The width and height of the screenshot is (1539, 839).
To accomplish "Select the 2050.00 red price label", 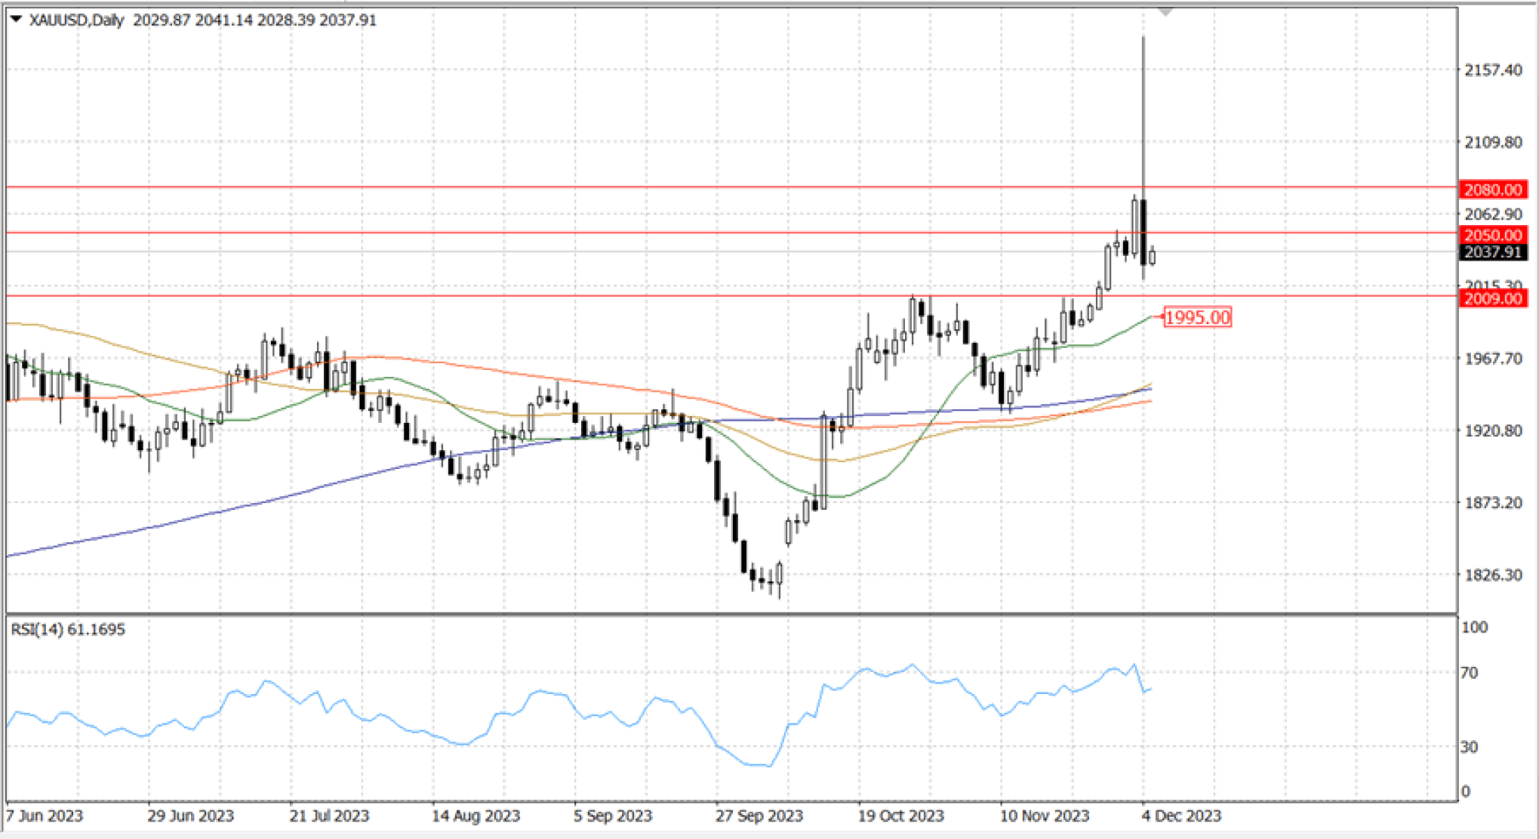I will point(1493,235).
